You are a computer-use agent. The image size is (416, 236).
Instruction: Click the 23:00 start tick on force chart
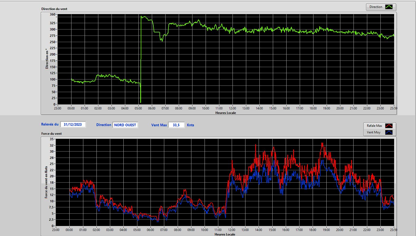[56, 230]
